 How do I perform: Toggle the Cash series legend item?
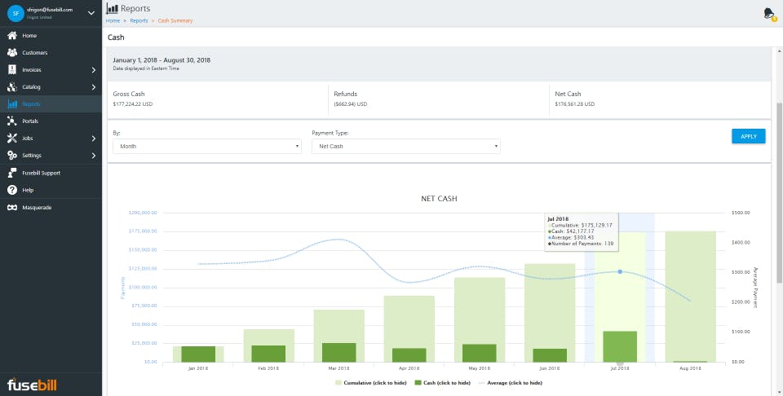point(443,383)
